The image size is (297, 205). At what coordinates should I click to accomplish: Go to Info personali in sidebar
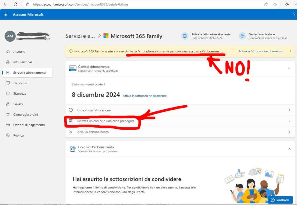click(x=23, y=62)
